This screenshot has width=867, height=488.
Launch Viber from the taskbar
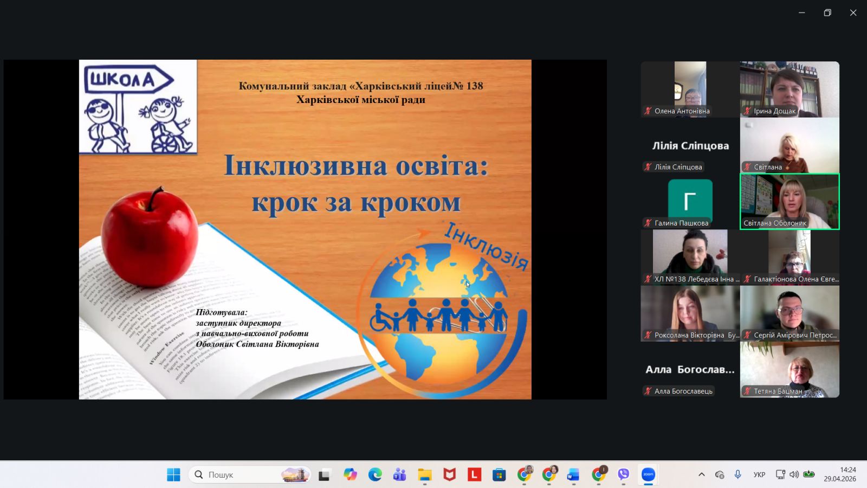point(624,475)
